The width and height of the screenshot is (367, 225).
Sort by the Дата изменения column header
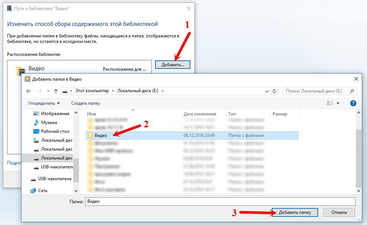pyautogui.click(x=200, y=114)
